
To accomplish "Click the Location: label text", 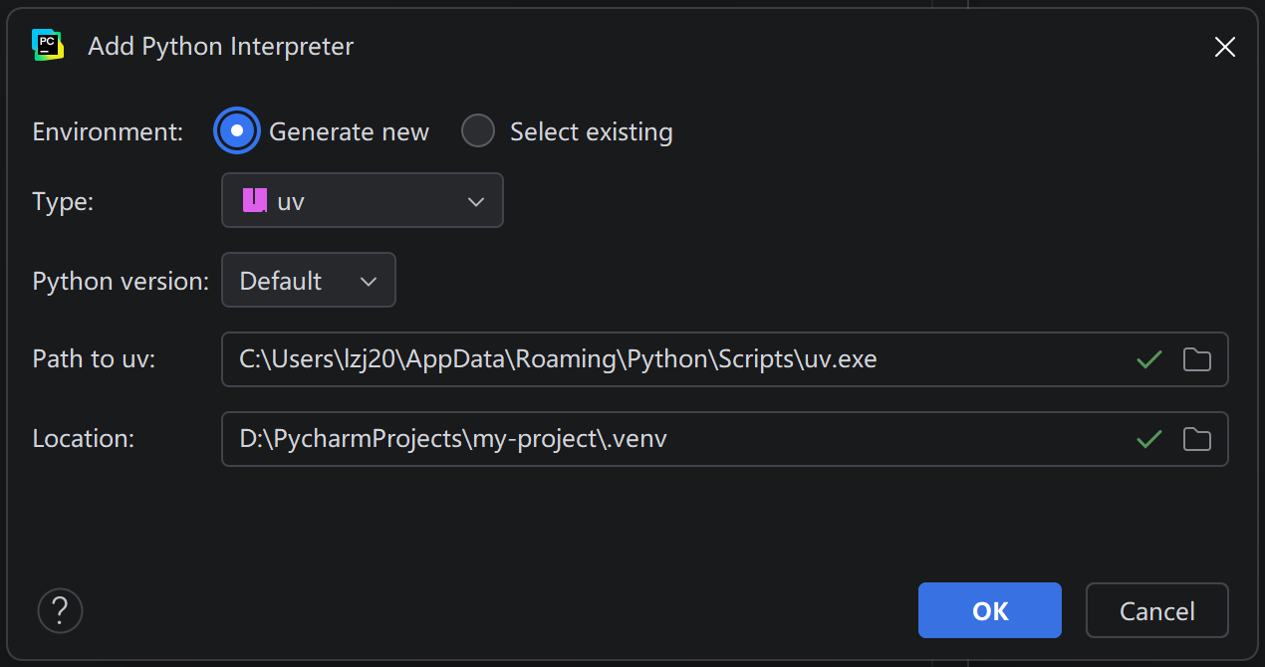I will tap(84, 439).
